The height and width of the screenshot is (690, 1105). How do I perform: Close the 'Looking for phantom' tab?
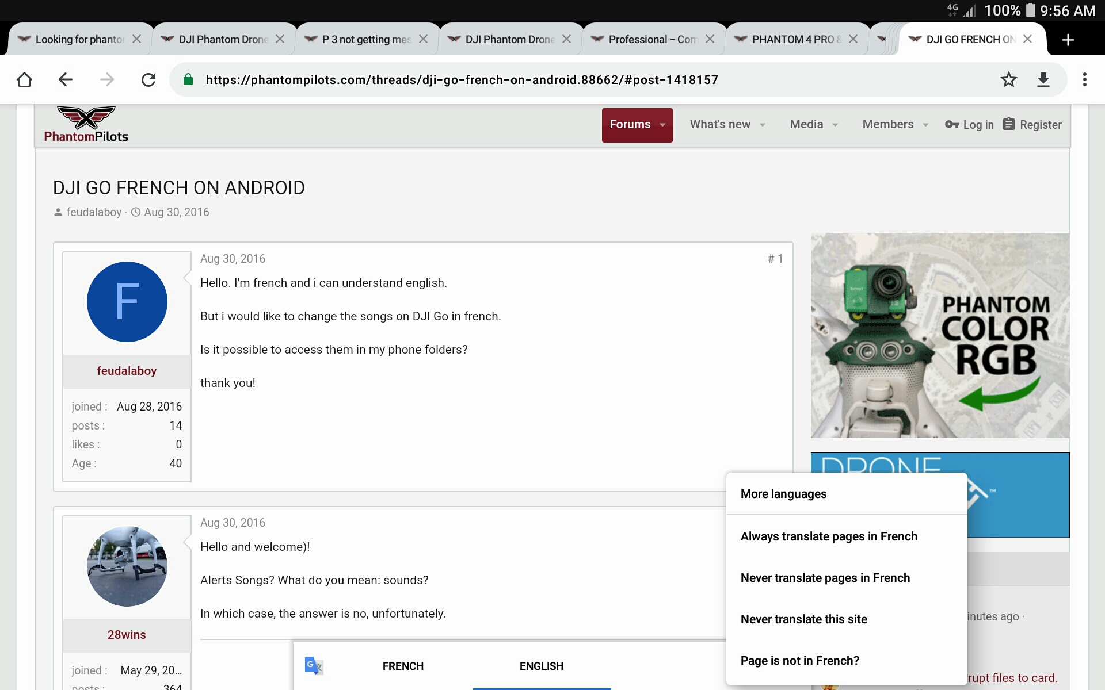[x=136, y=39]
